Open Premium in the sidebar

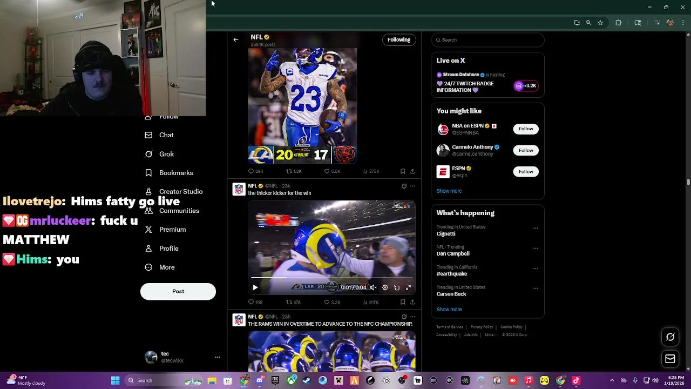(x=165, y=230)
